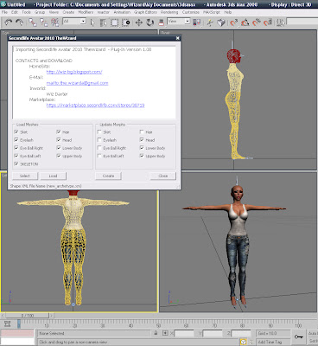Viewport: 318px width, 346px height.
Task: Toggle the Percent Snap icon
Action: click(x=257, y=22)
